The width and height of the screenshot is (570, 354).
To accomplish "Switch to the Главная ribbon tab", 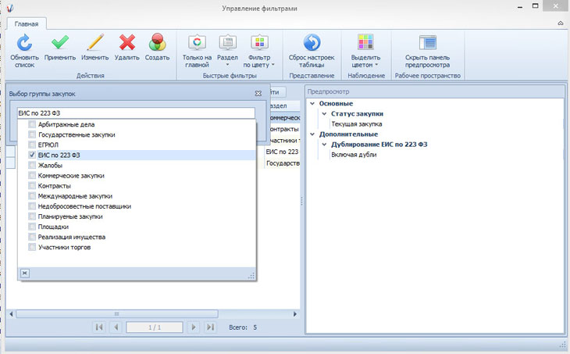I will click(x=27, y=24).
